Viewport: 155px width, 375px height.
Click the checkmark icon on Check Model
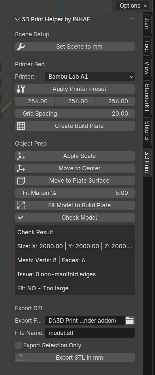(21, 218)
